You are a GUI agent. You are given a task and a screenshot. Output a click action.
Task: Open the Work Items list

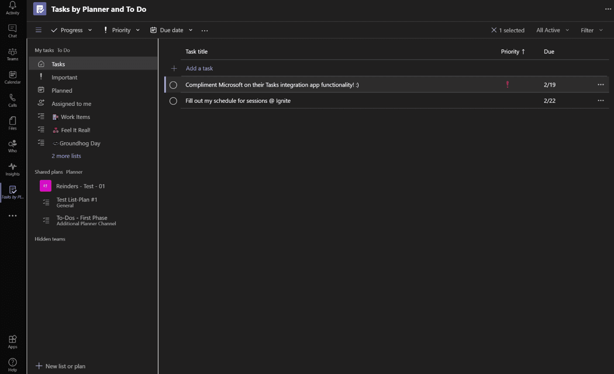(x=93, y=117)
